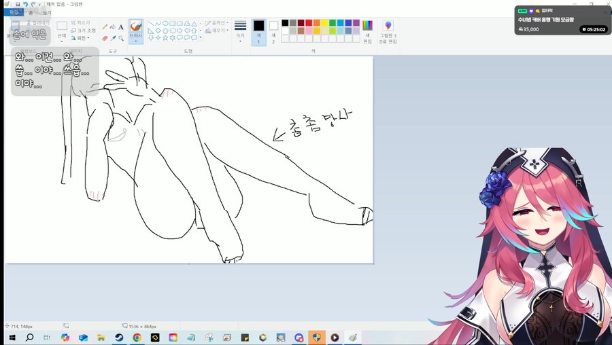This screenshot has height=345, width=612.
Task: Select the Fill with color bucket tool
Action: point(113,27)
